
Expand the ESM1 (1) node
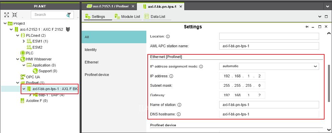pos(24,41)
